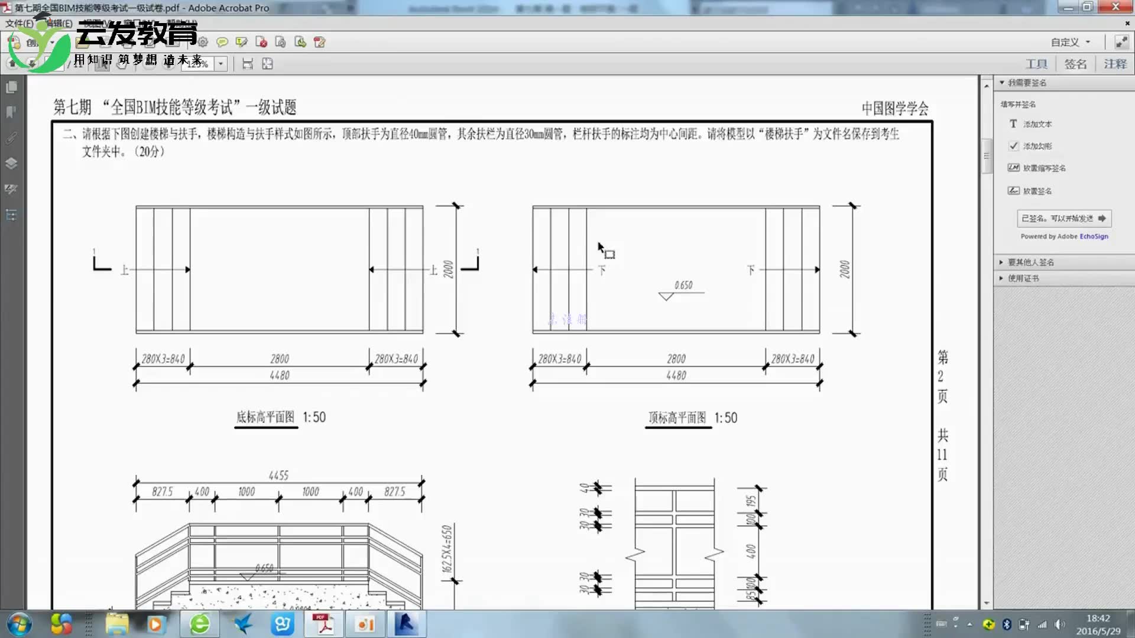Image resolution: width=1135 pixels, height=638 pixels.
Task: Expand the 要其他人签名 section
Action: pos(1029,262)
